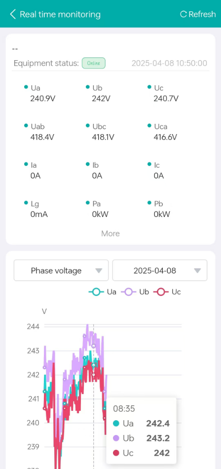Click the arrow beside Phase voltage

pyautogui.click(x=99, y=271)
